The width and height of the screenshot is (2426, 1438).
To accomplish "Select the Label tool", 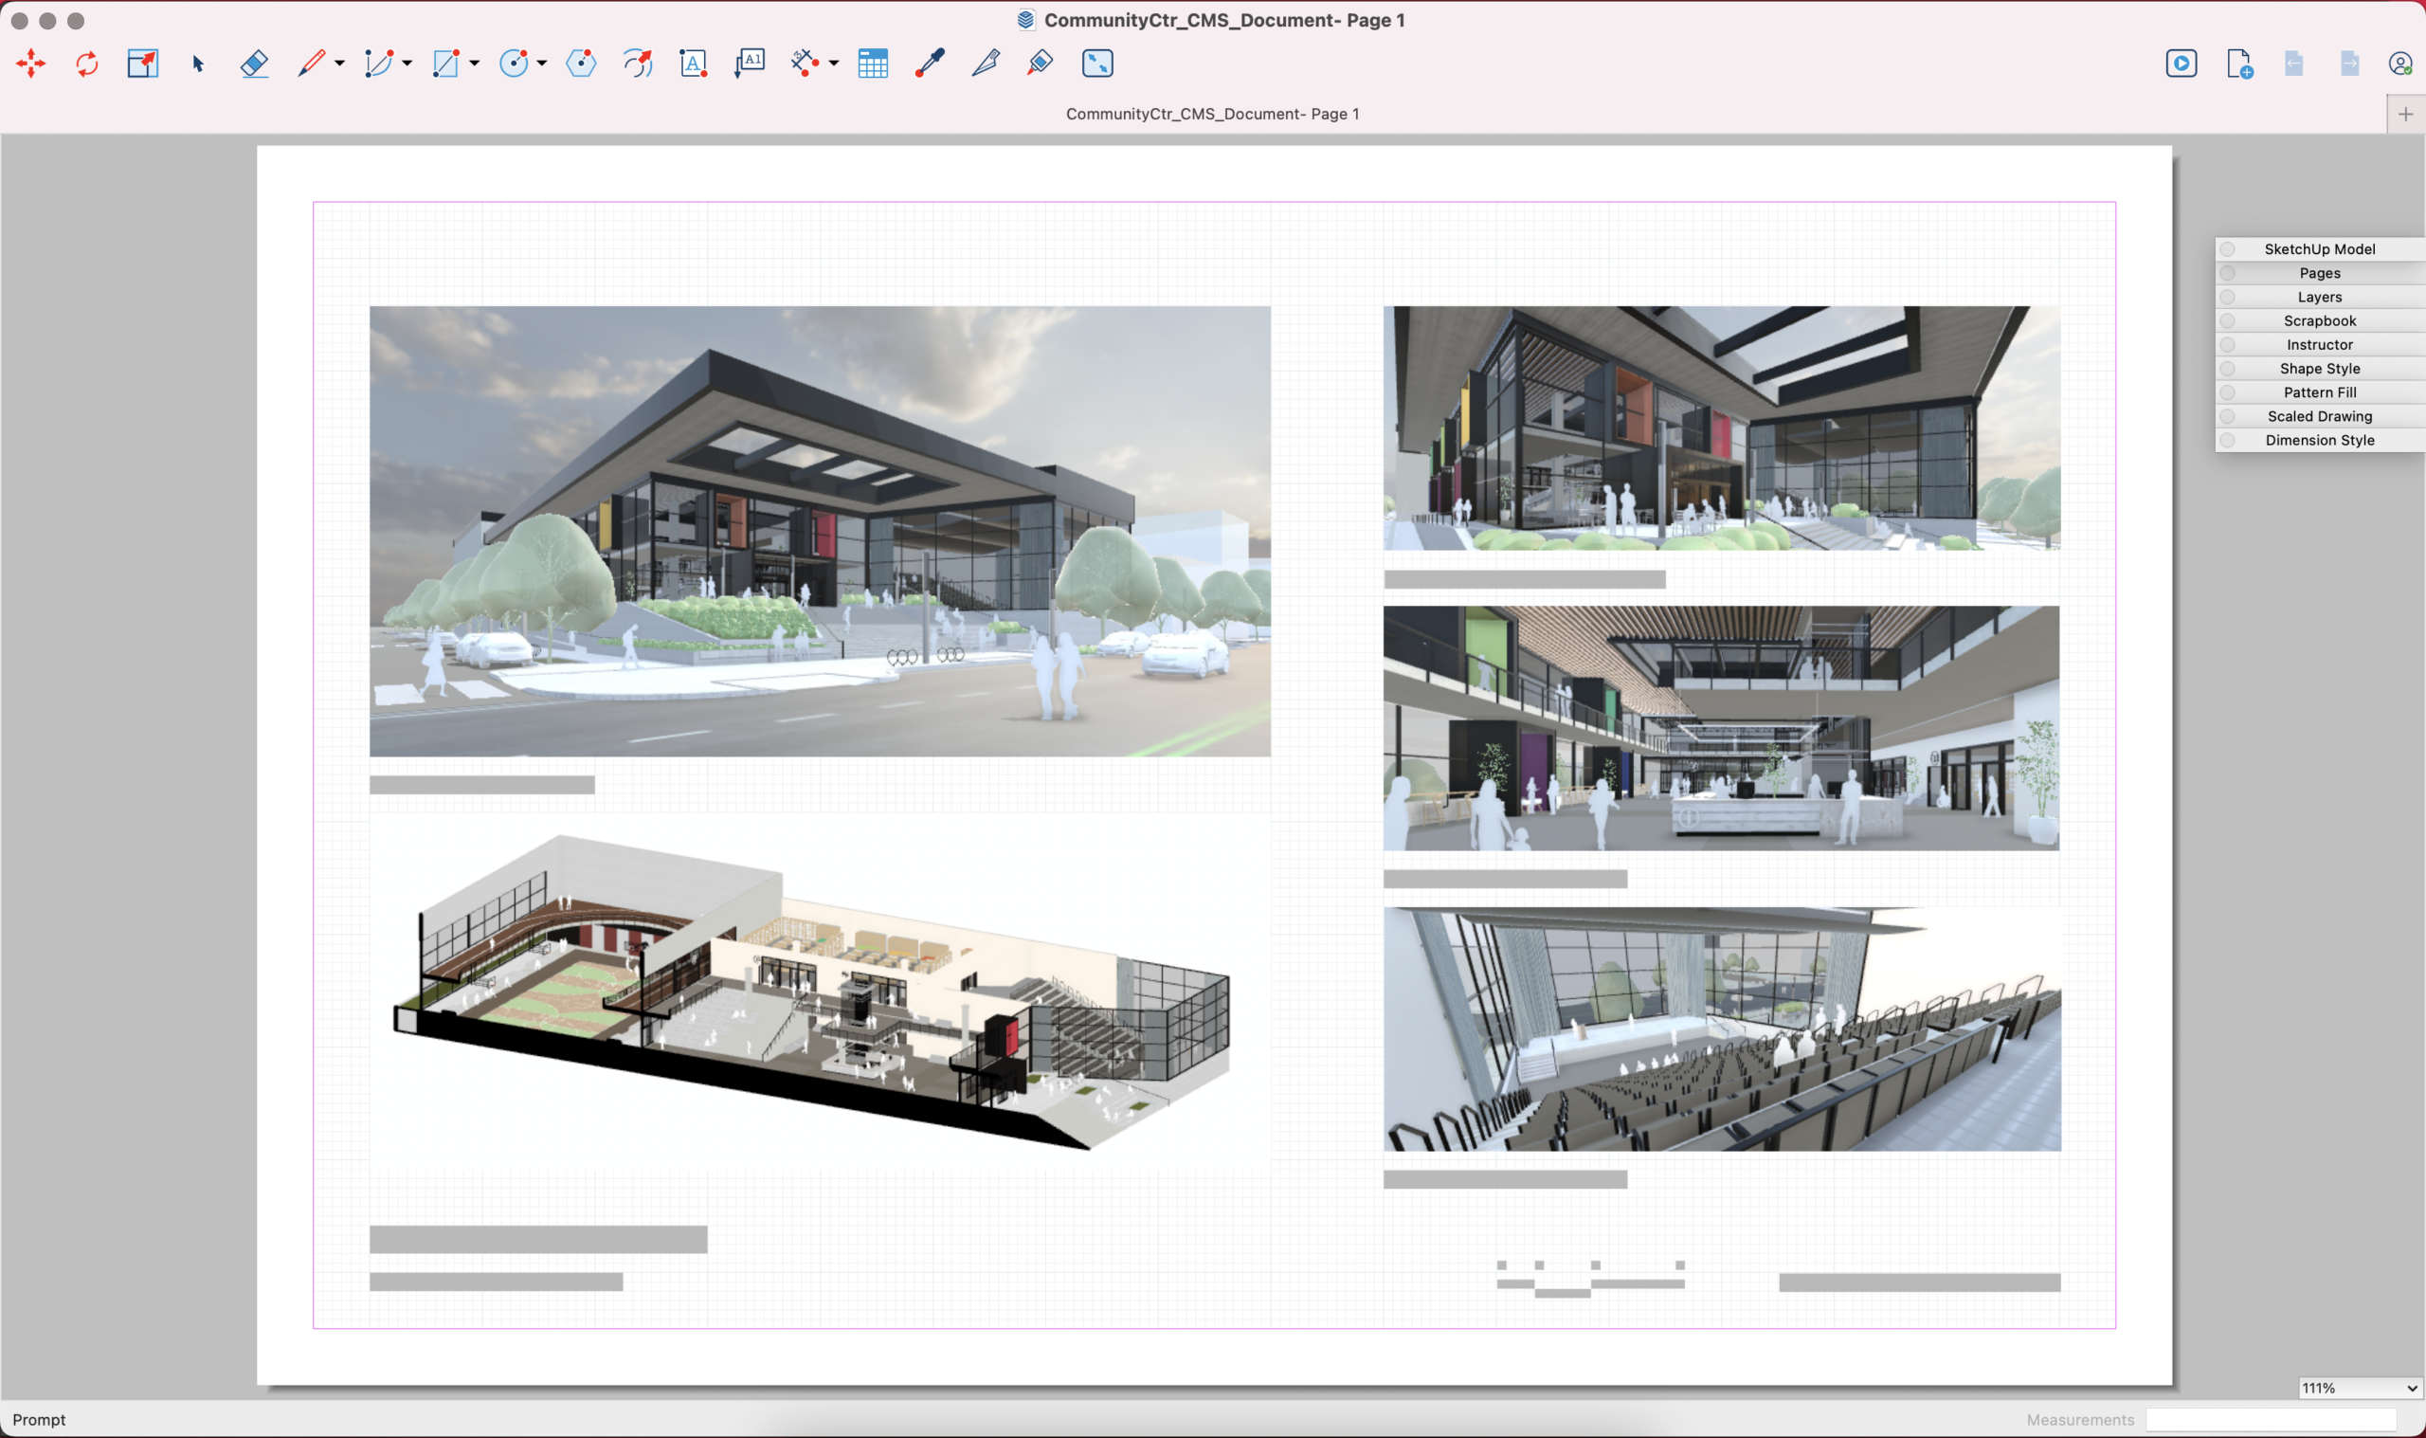I will click(x=750, y=64).
